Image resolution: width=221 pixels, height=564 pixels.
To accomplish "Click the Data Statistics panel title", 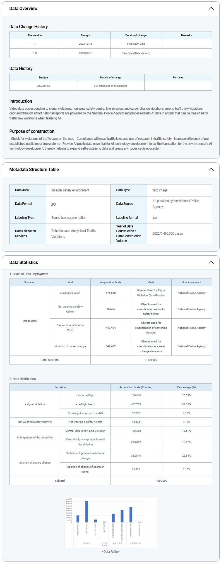I will pyautogui.click(x=24, y=262).
